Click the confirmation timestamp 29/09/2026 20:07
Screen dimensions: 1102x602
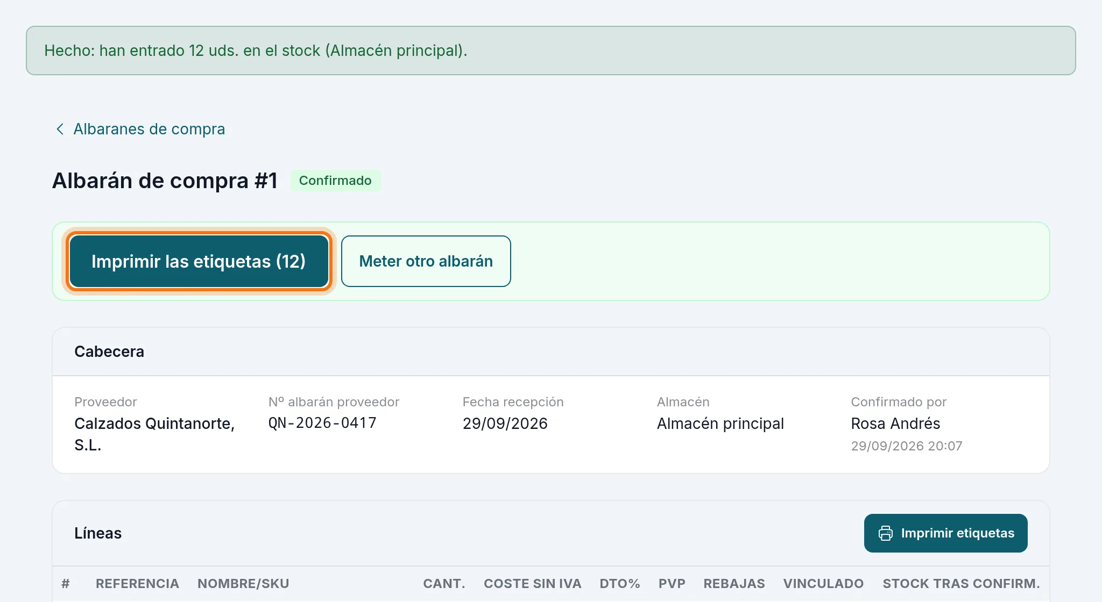coord(906,446)
